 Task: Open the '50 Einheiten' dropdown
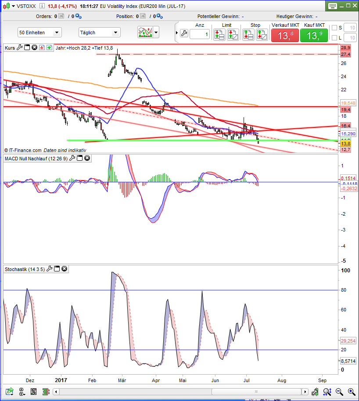click(x=39, y=33)
